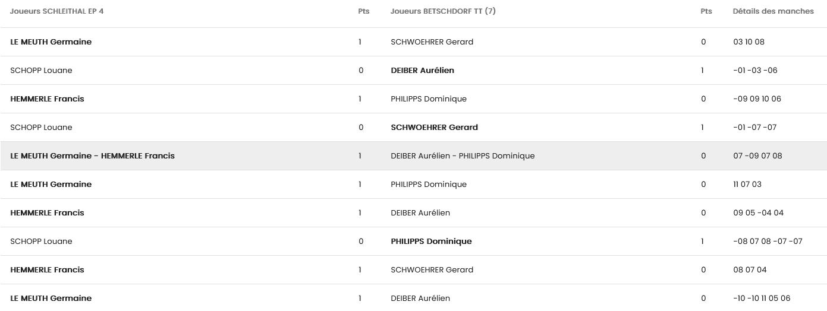Click the set scores "11 07 03"

point(747,185)
